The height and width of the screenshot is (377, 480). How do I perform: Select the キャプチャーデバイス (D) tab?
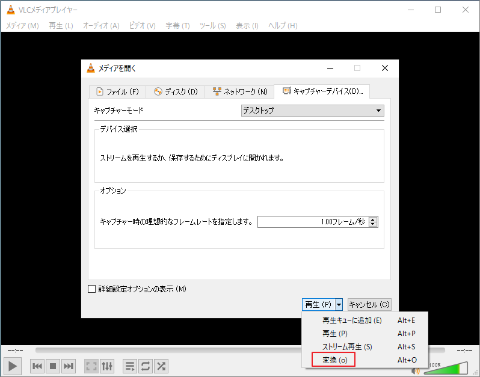pyautogui.click(x=322, y=91)
